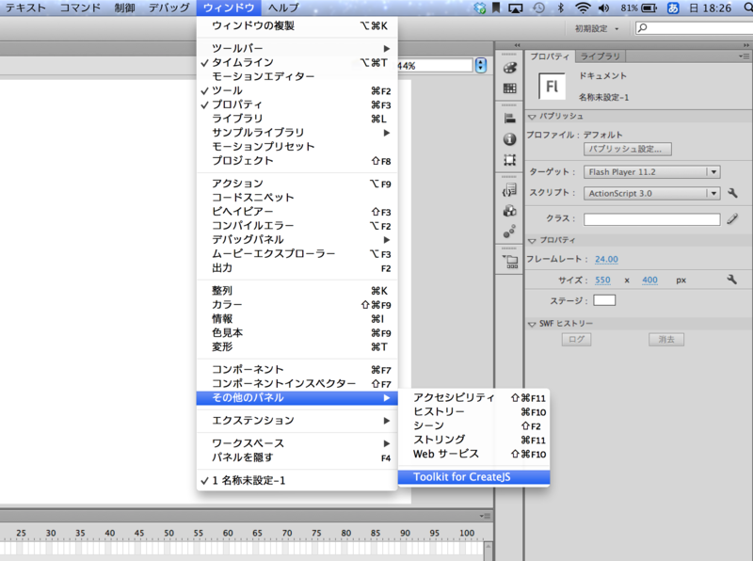Open the カラー panel icon

(x=510, y=68)
